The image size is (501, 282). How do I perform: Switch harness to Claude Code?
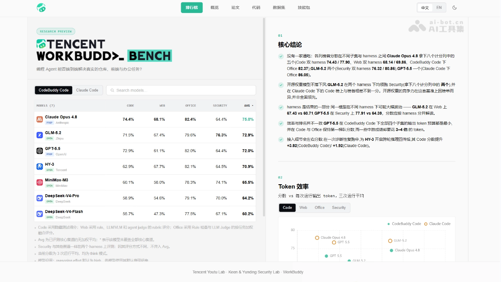[x=87, y=90]
